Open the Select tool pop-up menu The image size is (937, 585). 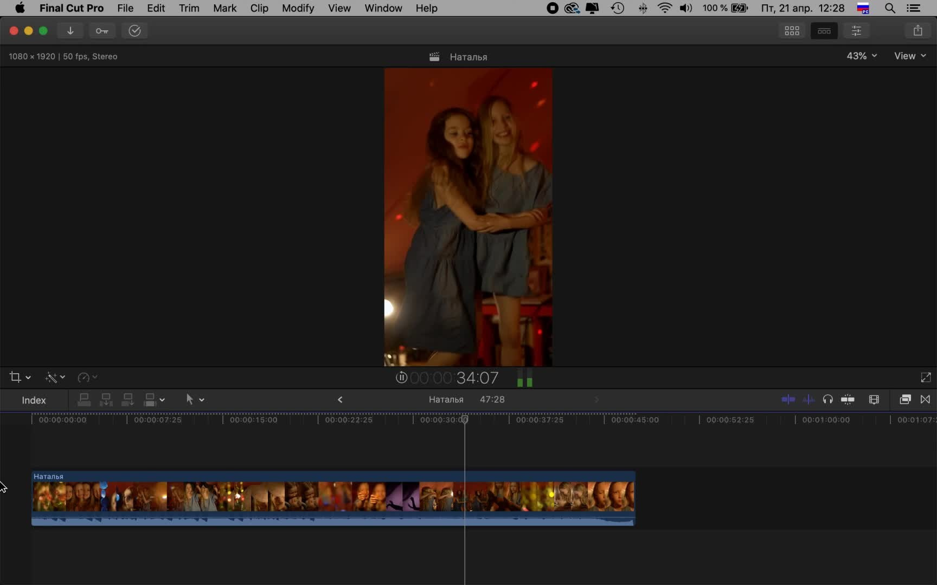click(194, 400)
